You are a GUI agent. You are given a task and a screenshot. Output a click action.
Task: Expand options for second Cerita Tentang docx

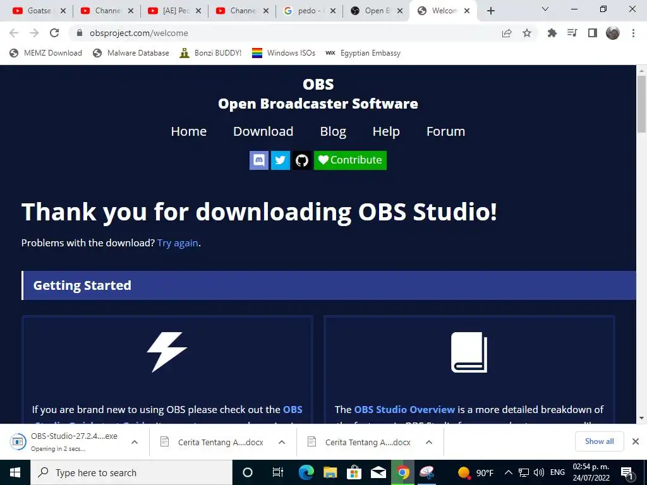click(429, 442)
